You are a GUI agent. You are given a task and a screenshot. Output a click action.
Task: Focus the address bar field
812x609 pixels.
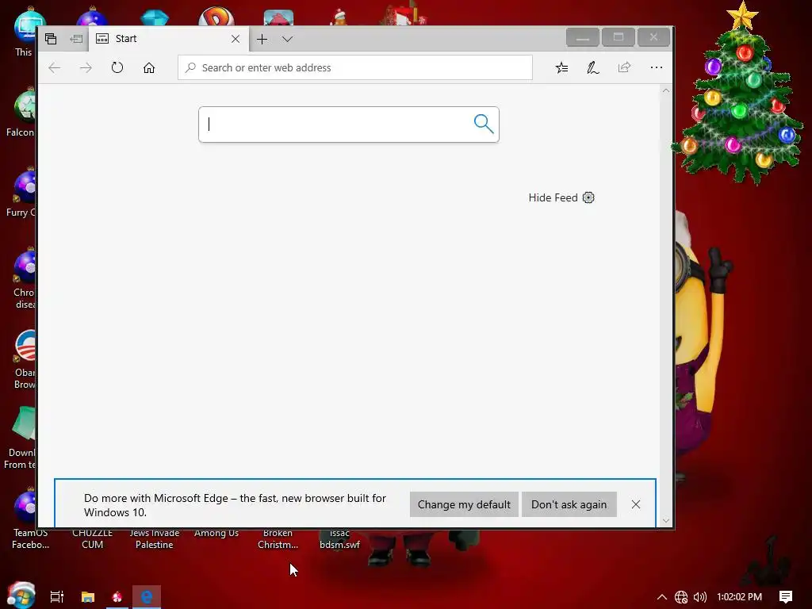(x=354, y=68)
